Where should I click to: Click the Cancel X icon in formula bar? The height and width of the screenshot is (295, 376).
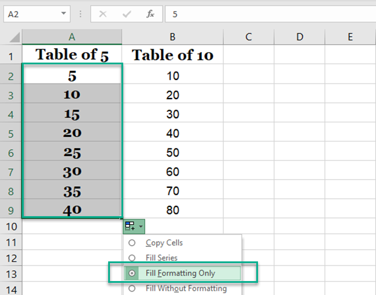pyautogui.click(x=103, y=14)
